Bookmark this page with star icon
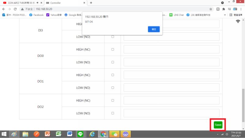245x138 pixels. 211,9
